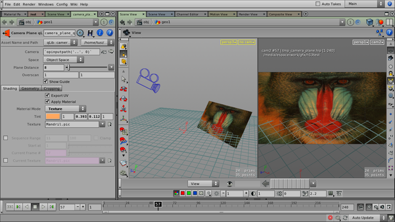Switch to the Geometry tab

tap(30, 89)
